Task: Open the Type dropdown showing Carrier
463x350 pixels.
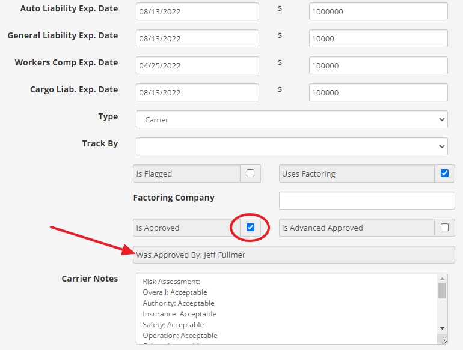Action: [292, 119]
